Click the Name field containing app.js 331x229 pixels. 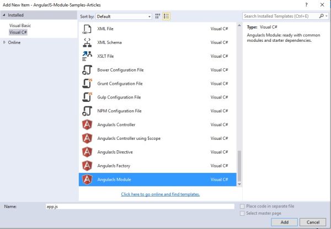click(140, 206)
